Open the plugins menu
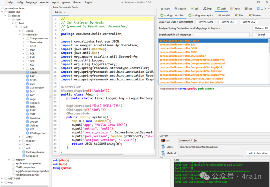The image size is (270, 187). [x=88, y=2]
